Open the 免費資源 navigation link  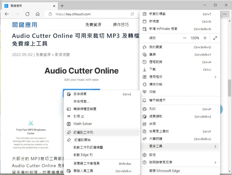click(93, 25)
